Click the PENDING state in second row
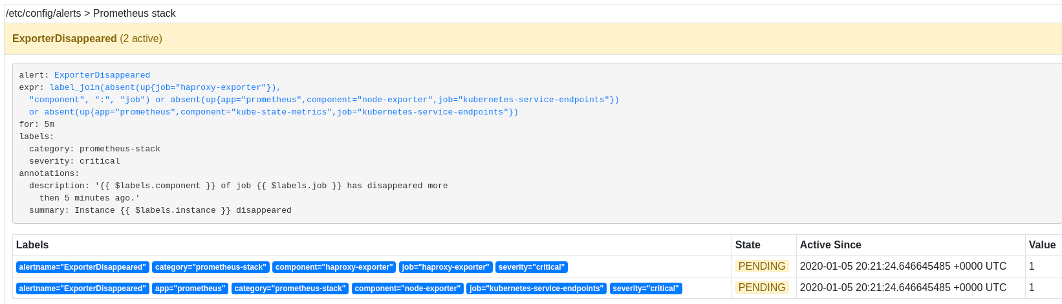This screenshot has height=304, width=1062. [x=762, y=288]
